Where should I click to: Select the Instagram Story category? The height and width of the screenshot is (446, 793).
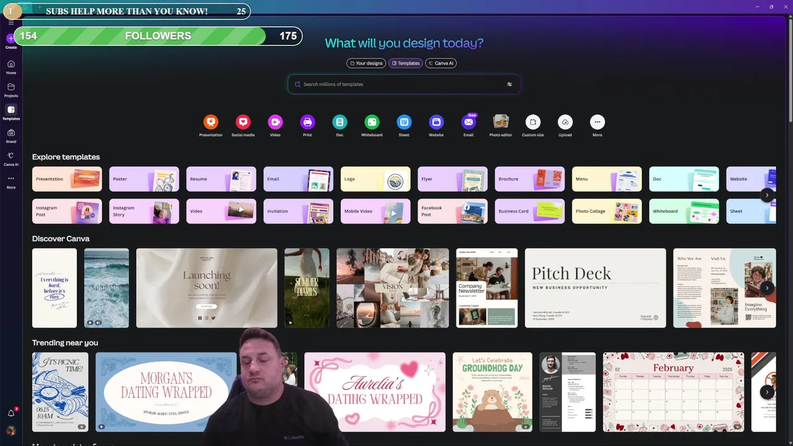tap(144, 211)
